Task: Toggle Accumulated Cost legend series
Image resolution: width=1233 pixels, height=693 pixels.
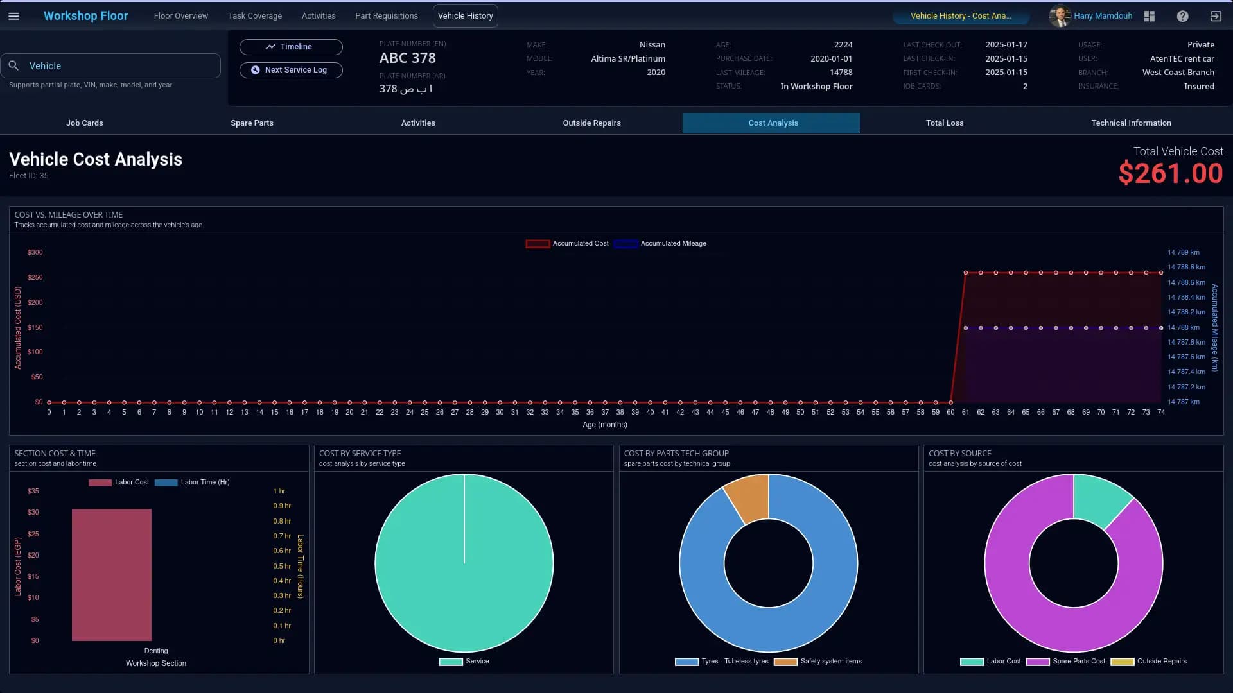Action: pyautogui.click(x=567, y=244)
